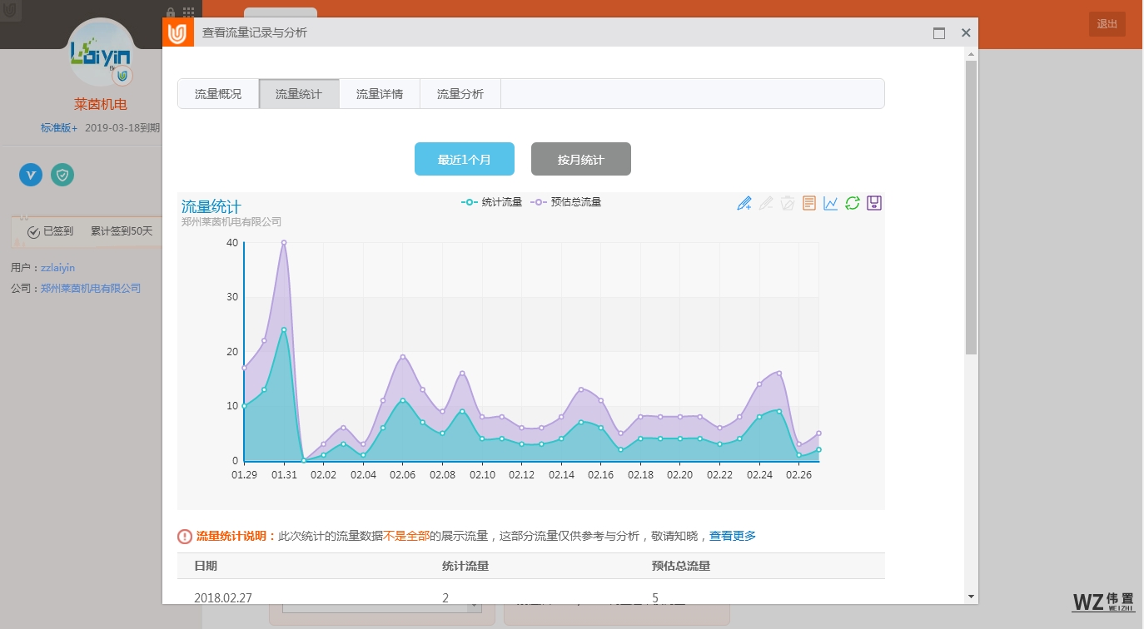Image resolution: width=1144 pixels, height=629 pixels.
Task: Click the dialog scroll down arrow
Action: pyautogui.click(x=971, y=597)
